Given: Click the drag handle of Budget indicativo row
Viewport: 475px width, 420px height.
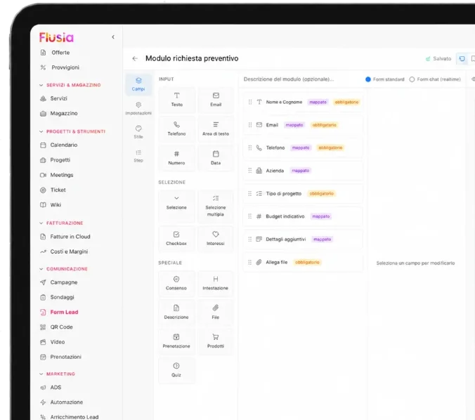Looking at the screenshot, I should tap(250, 216).
